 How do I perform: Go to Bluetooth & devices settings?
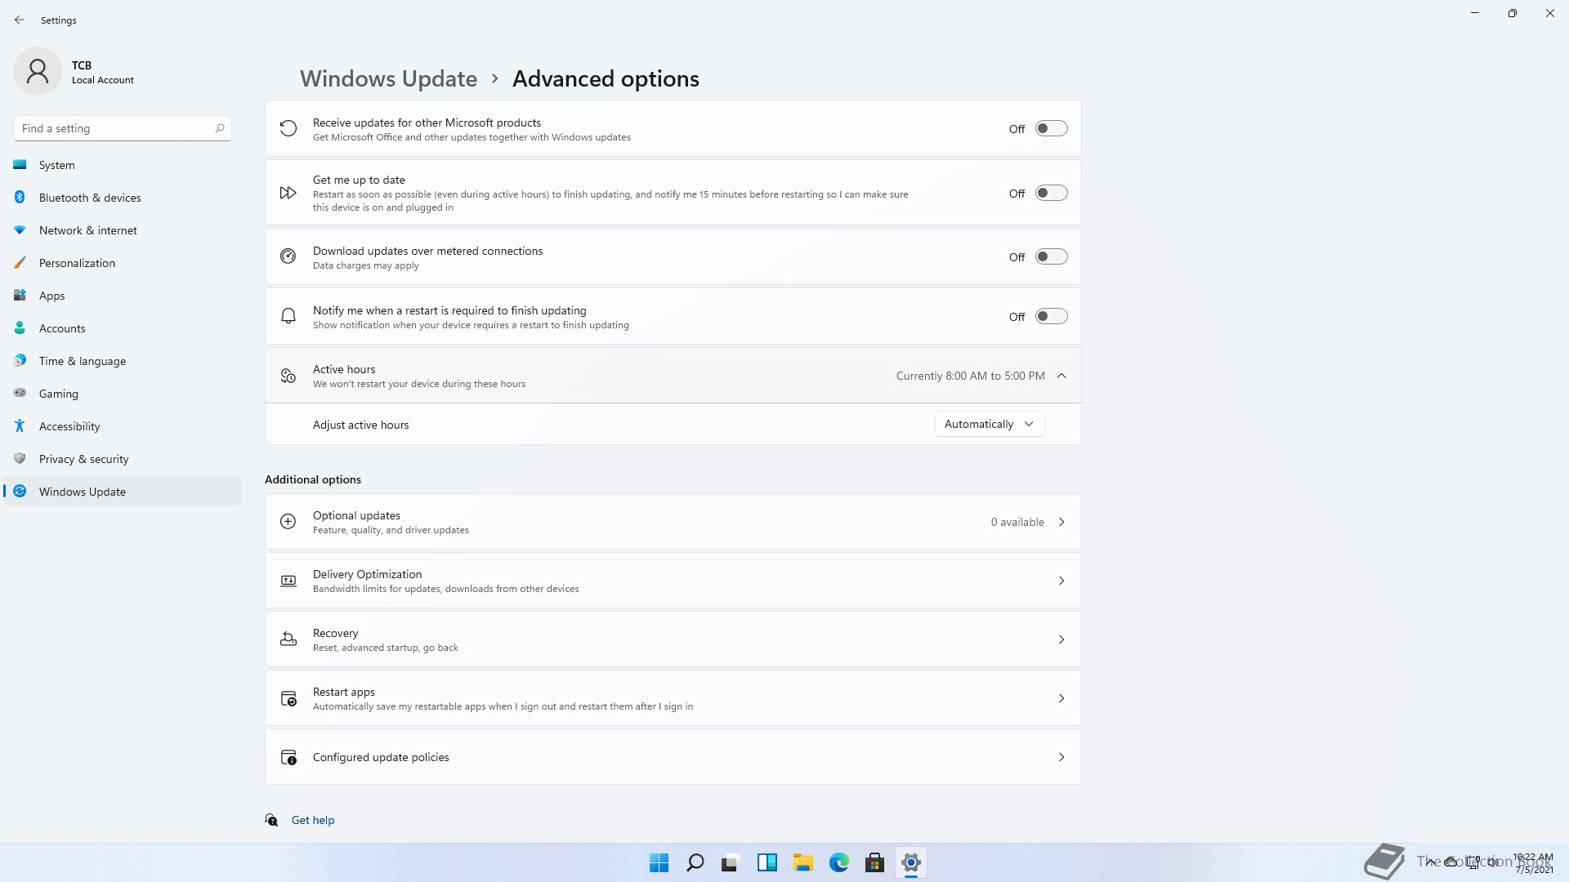90,198
